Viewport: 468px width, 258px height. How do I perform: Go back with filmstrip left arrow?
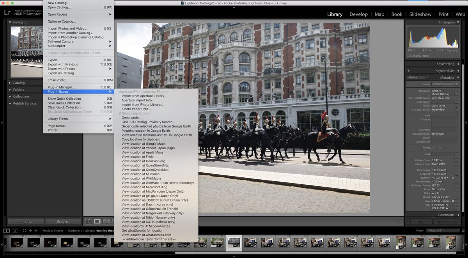tap(30, 231)
